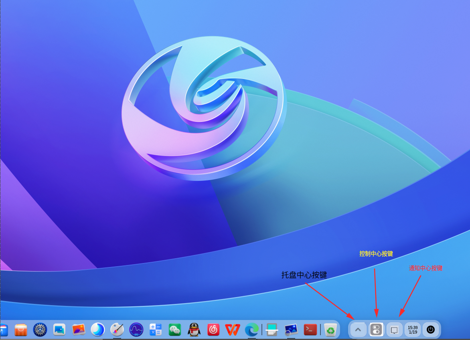Expand the tray center with up chevron
Image resolution: width=470 pixels, height=340 pixels.
point(358,330)
